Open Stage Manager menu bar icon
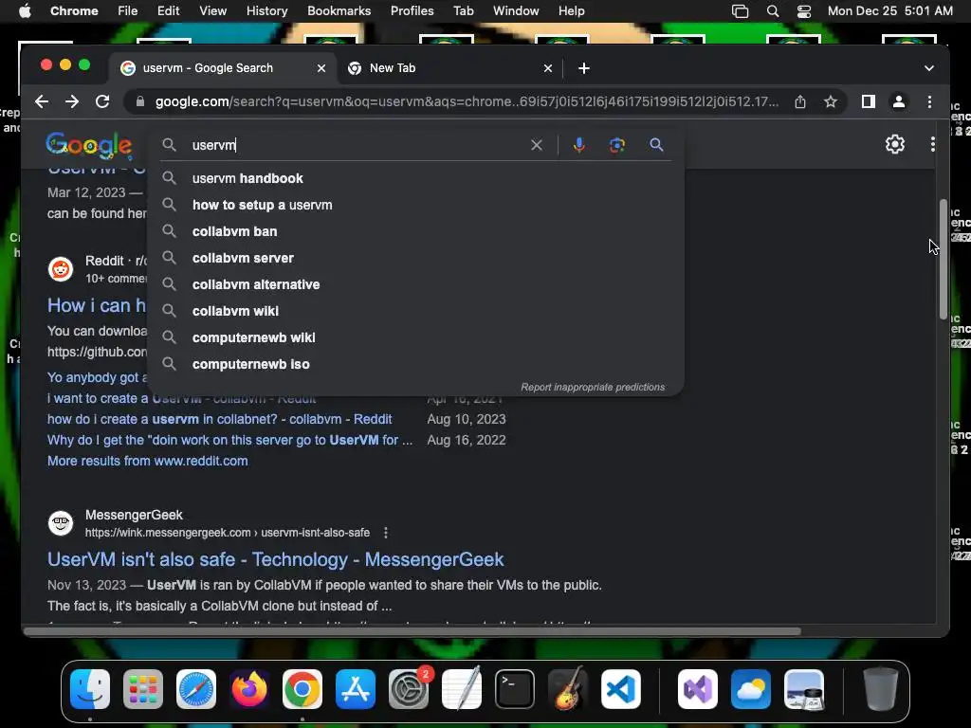This screenshot has height=728, width=971. [740, 11]
